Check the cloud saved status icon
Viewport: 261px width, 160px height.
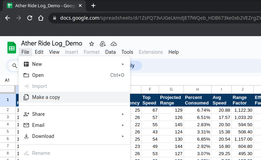click(x=114, y=44)
